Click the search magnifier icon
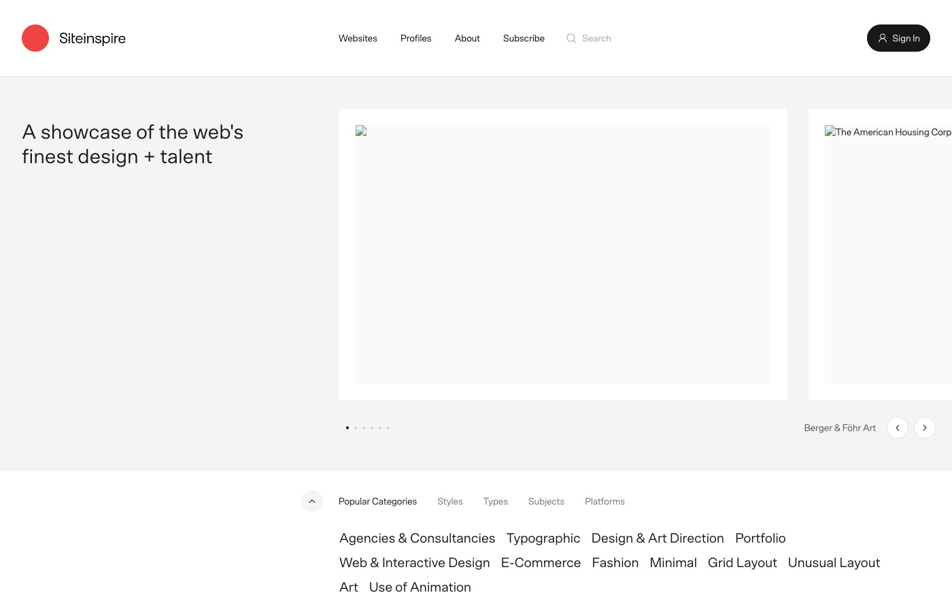 tap(571, 38)
